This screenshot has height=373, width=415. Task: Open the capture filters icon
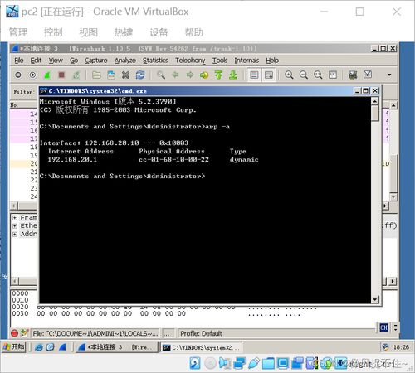pos(353,75)
